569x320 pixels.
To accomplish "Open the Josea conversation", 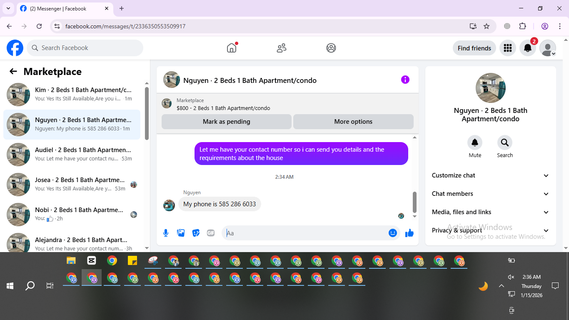I will [72, 184].
